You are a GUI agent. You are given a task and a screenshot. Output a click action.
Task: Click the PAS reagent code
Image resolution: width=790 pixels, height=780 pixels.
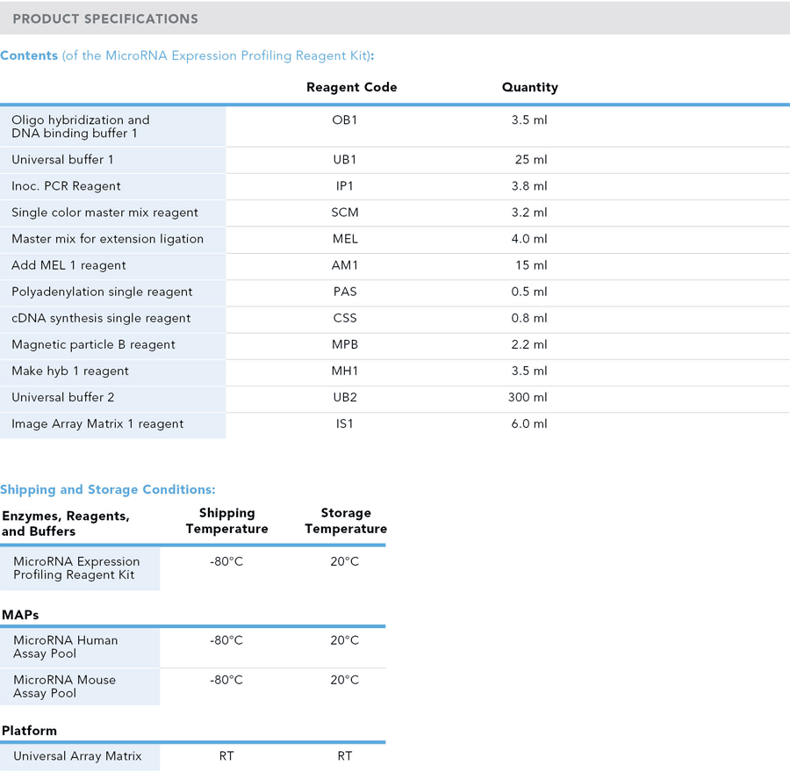pos(345,292)
